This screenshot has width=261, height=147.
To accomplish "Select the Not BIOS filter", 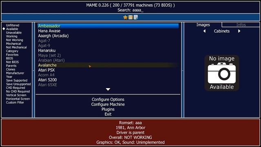I will tap(12, 62).
